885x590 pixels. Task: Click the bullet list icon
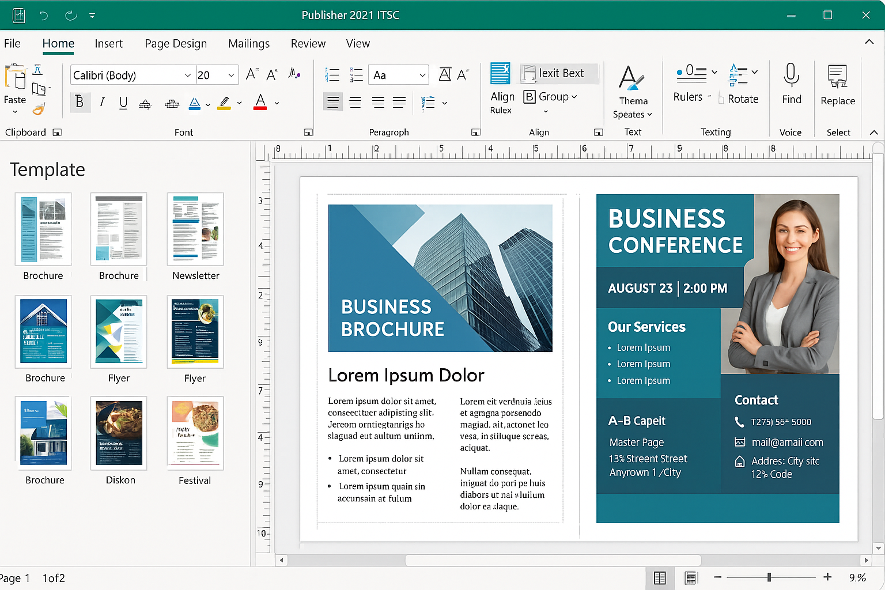[332, 75]
